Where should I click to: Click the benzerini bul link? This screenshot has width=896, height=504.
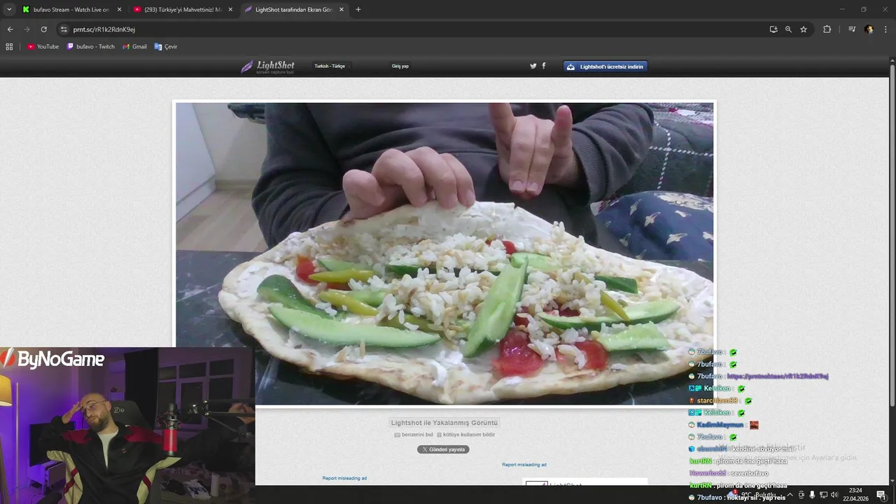click(x=414, y=435)
